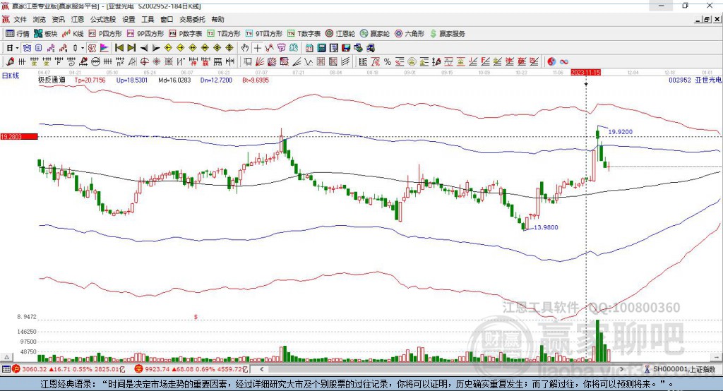
Task: Jump to last K-line bar icon
Action: click(x=131, y=48)
